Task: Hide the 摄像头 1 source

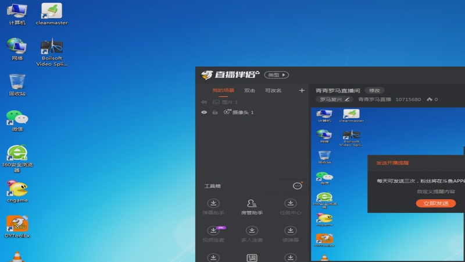Action: (x=204, y=112)
